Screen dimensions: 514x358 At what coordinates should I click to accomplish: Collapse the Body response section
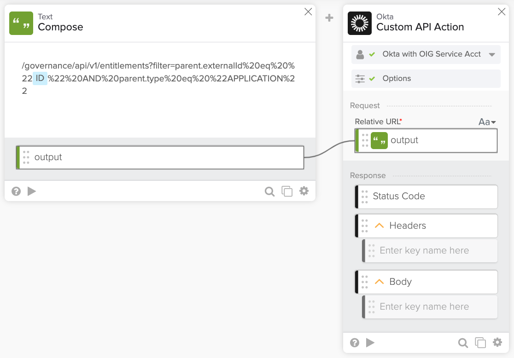click(x=379, y=282)
